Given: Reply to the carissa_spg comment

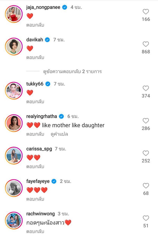Looking at the screenshot, I should tap(35, 167).
